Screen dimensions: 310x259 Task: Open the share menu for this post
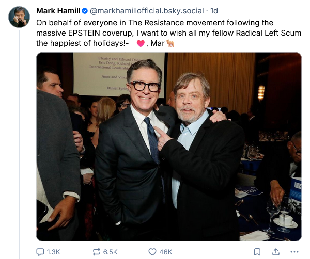tap(276, 252)
